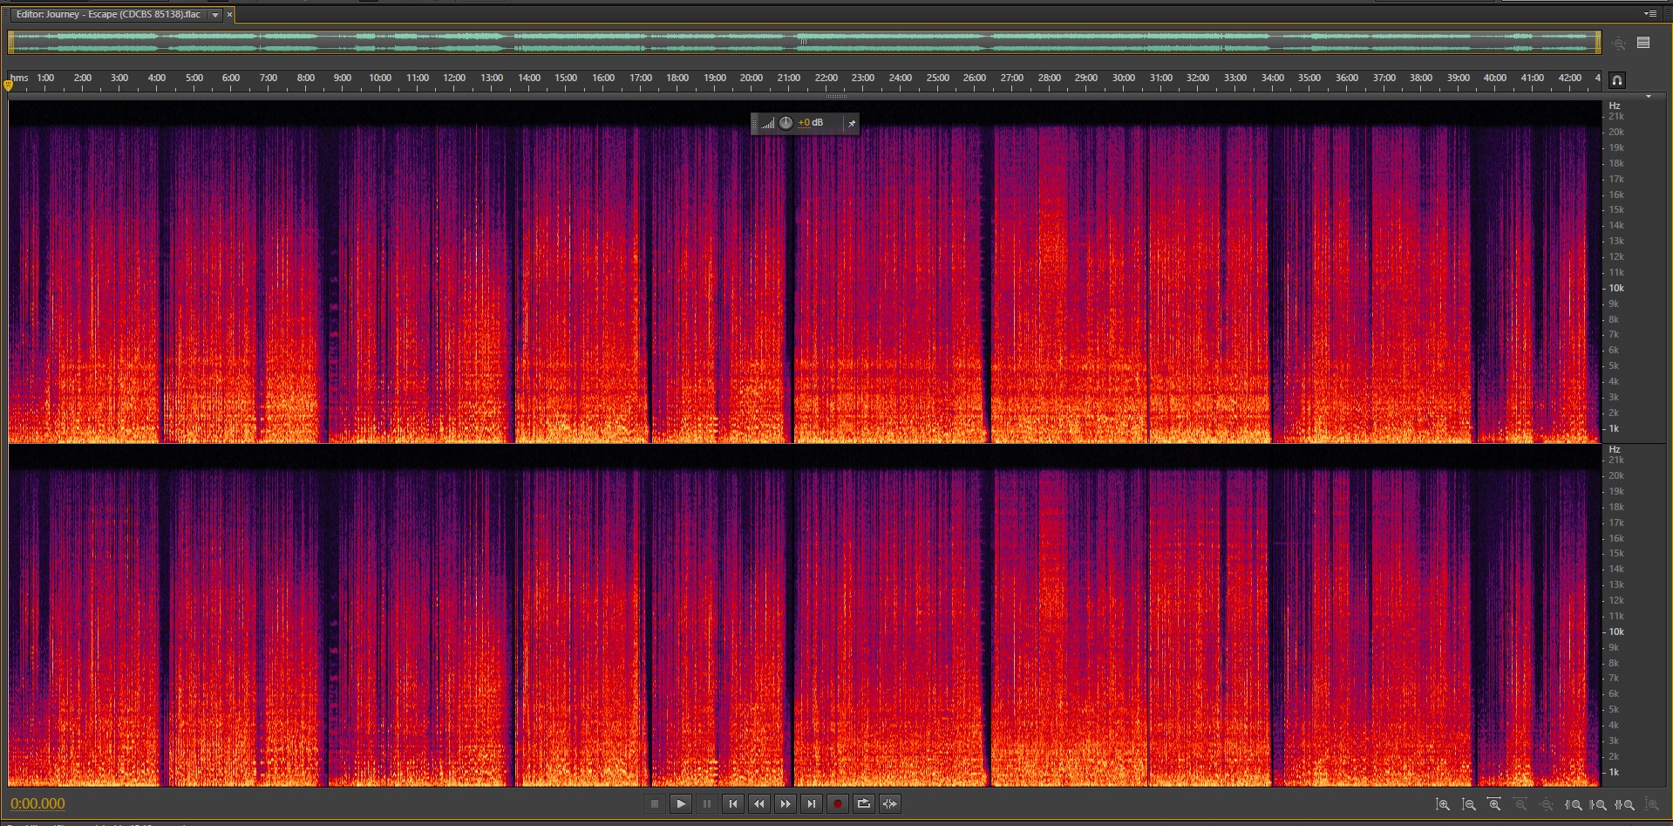Click the red Record button
The height and width of the screenshot is (826, 1673).
(837, 804)
